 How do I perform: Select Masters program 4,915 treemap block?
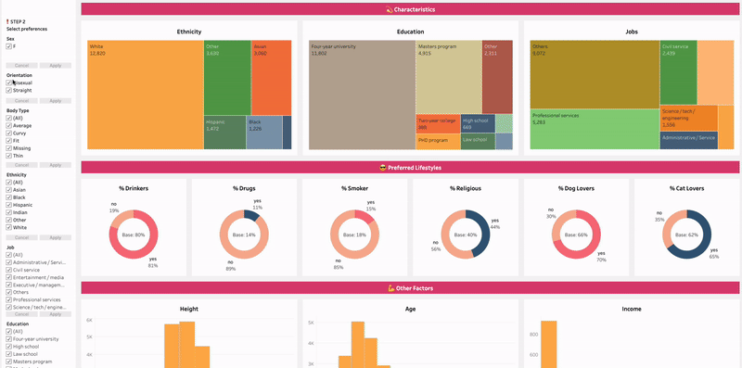click(x=449, y=77)
